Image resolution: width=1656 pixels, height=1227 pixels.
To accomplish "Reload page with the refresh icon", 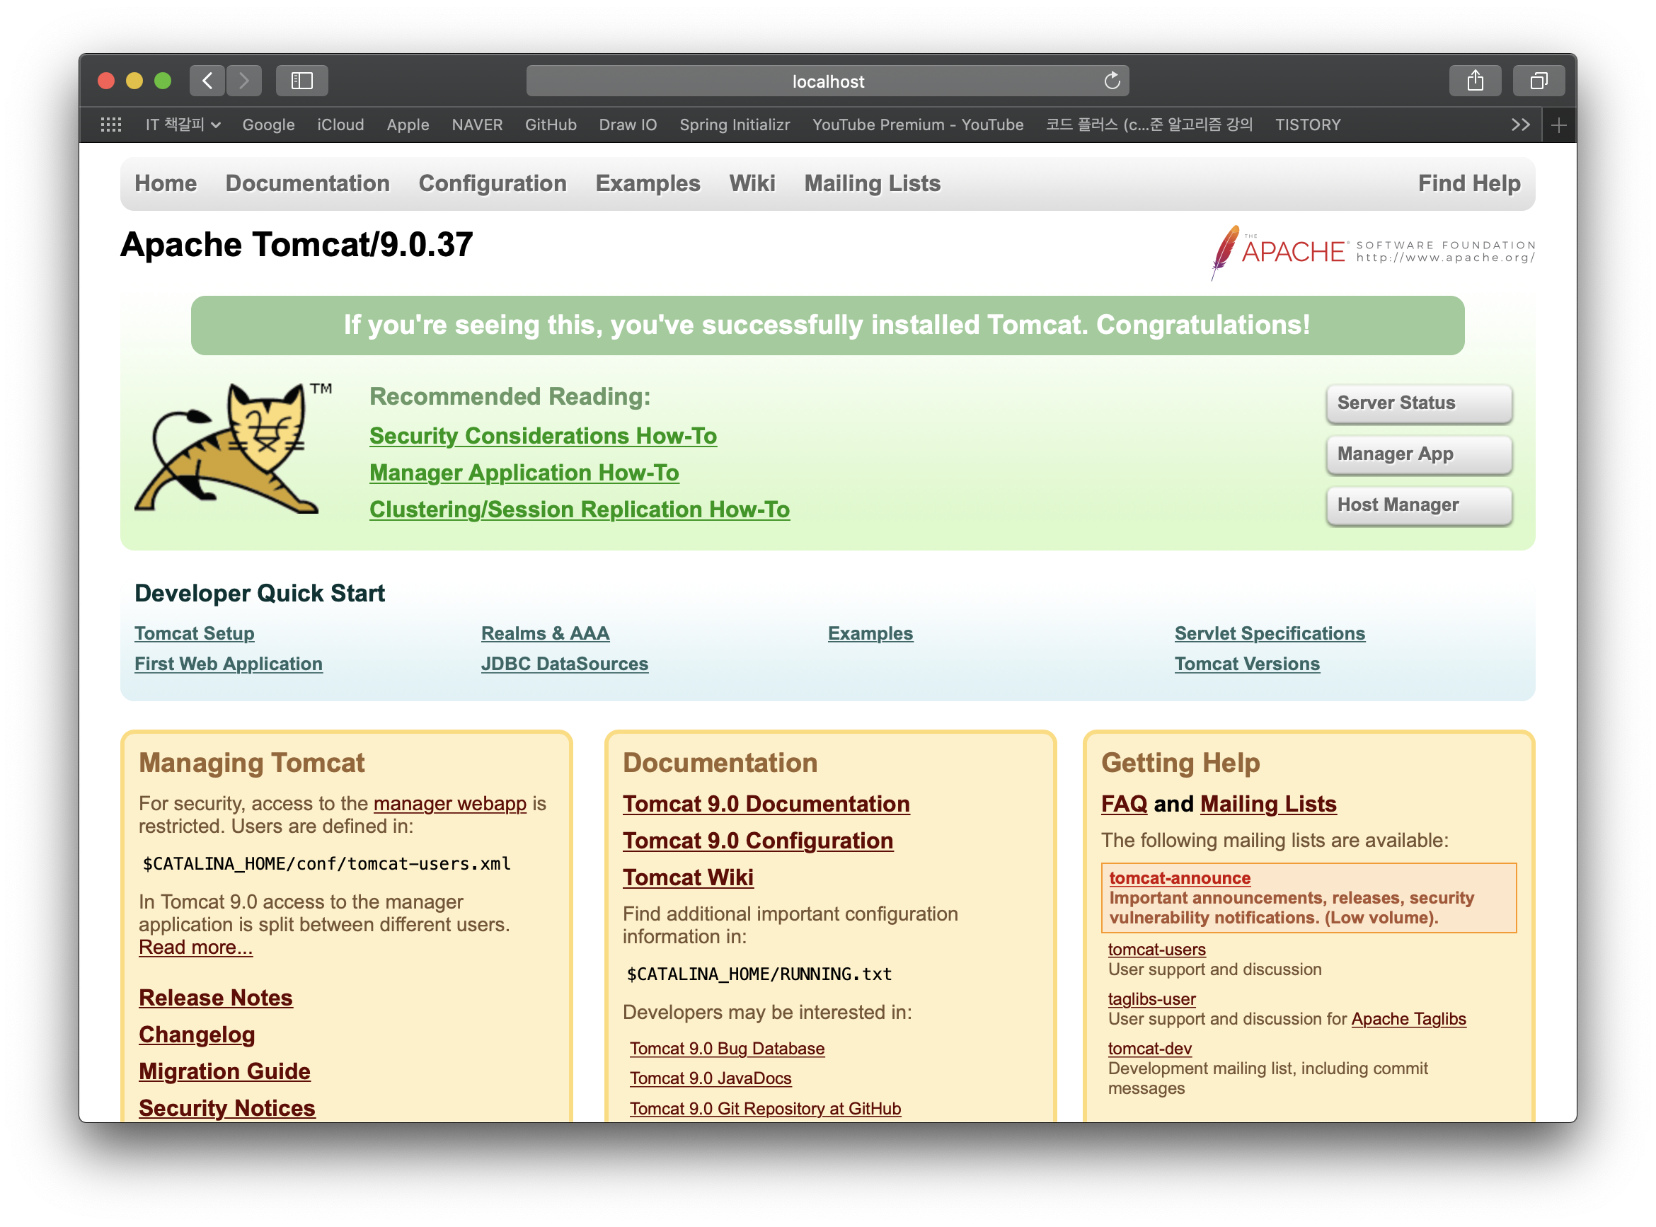I will point(1111,80).
